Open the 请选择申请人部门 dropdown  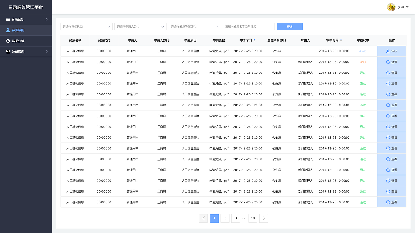(140, 27)
